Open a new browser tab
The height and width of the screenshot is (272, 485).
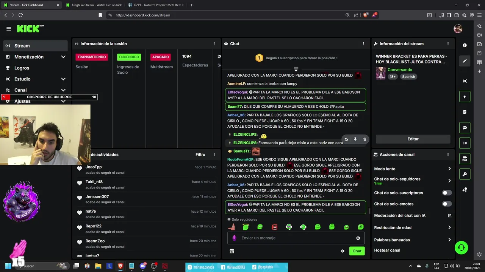pyautogui.click(x=191, y=5)
